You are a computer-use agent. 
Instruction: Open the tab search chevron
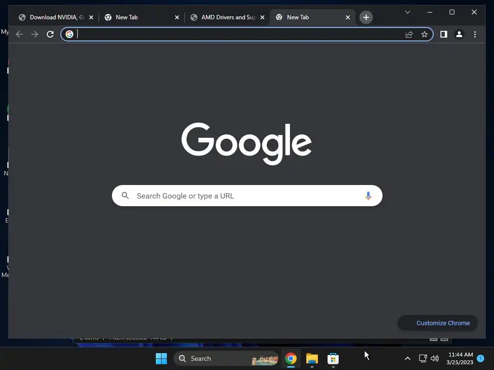[407, 12]
